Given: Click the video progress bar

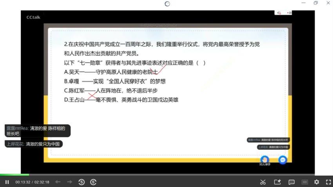Looking at the screenshot, I should pyautogui.click(x=157, y=174).
